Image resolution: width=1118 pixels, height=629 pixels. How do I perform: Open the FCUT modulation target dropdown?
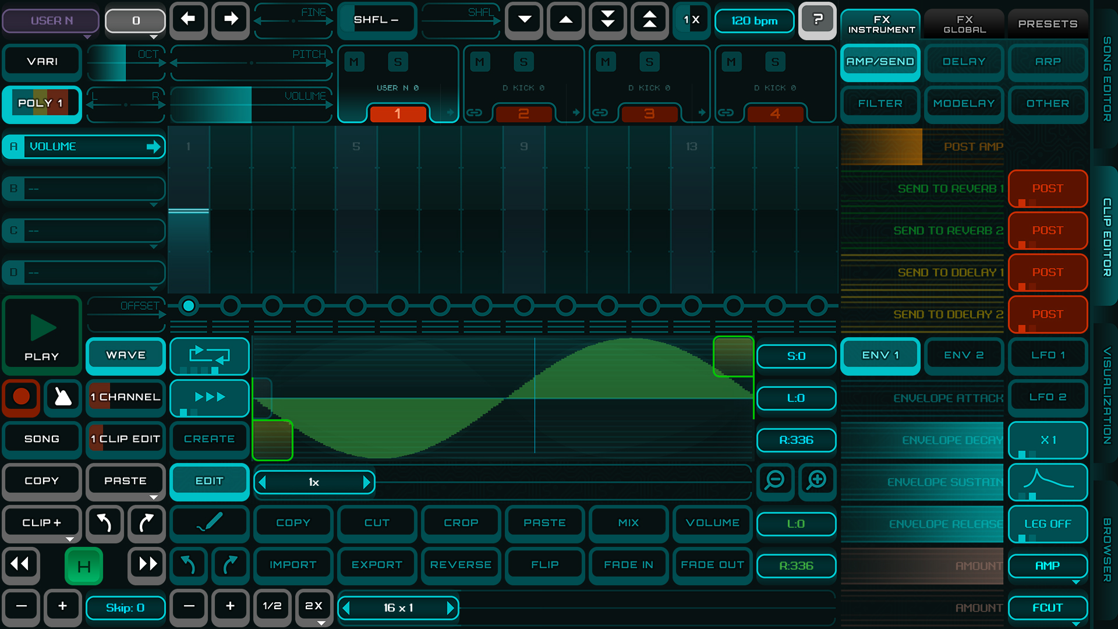pyautogui.click(x=1048, y=608)
